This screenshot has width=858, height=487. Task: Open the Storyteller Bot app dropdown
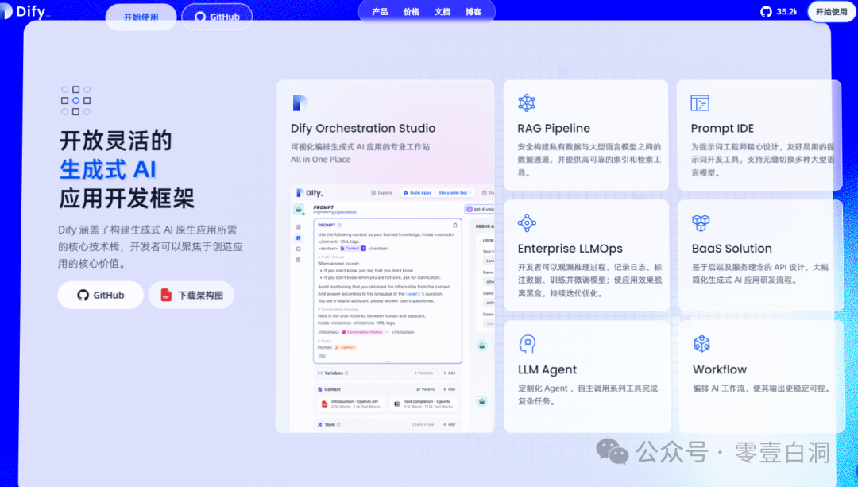pyautogui.click(x=454, y=193)
